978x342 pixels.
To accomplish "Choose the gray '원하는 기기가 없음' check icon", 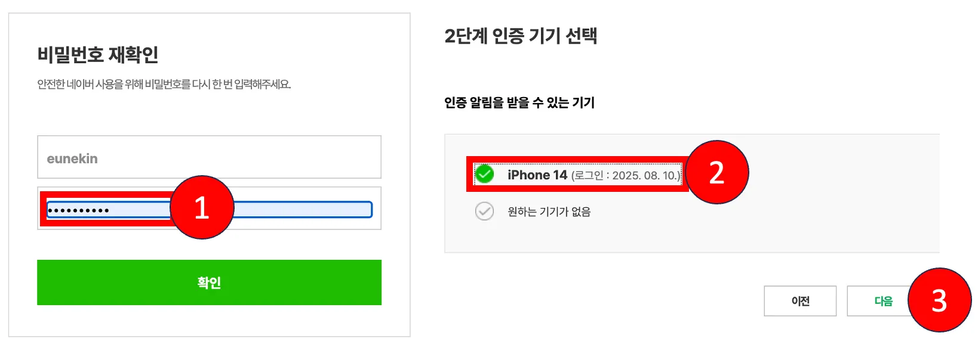I will point(484,211).
